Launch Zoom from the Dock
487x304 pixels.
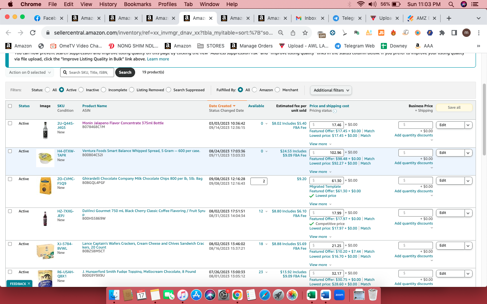coord(339,295)
